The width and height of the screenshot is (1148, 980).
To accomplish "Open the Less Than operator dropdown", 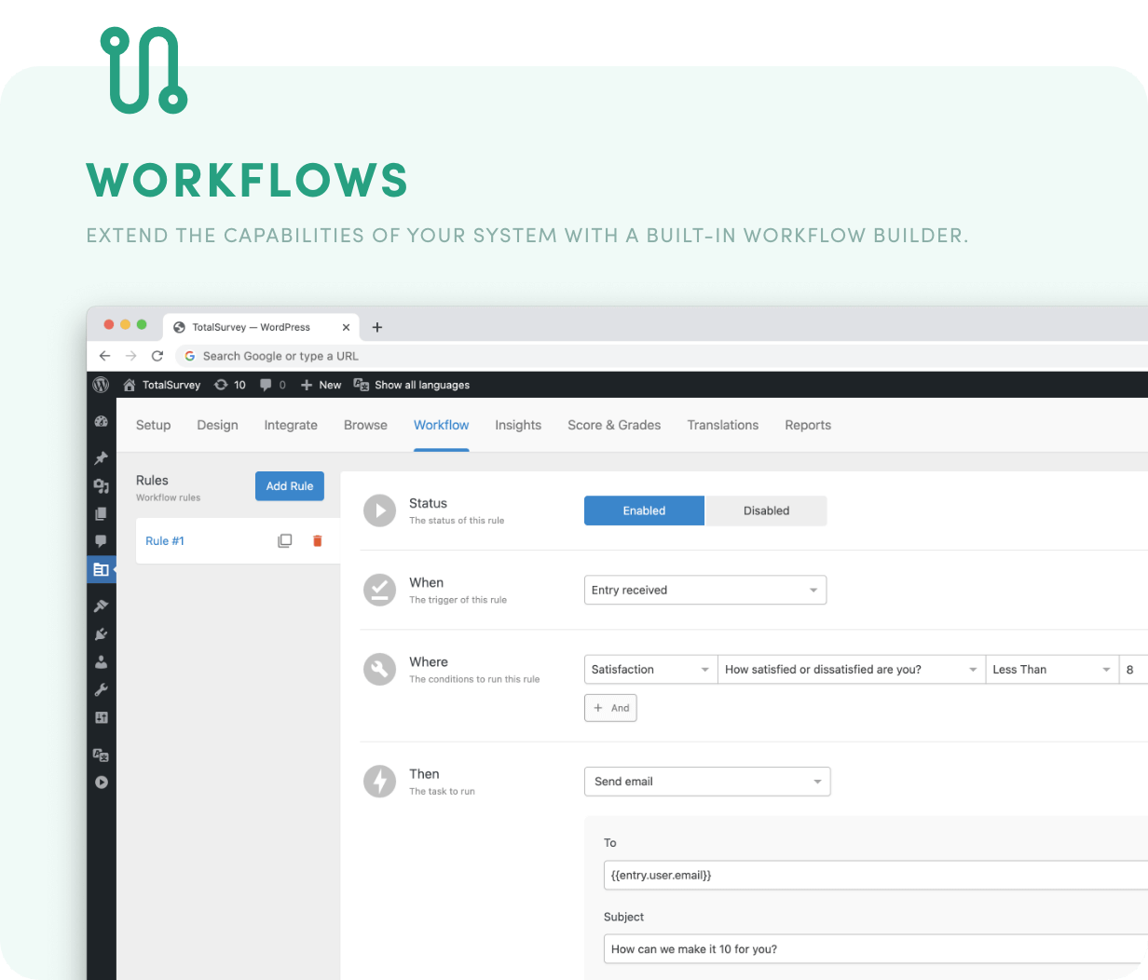I will coord(1052,669).
